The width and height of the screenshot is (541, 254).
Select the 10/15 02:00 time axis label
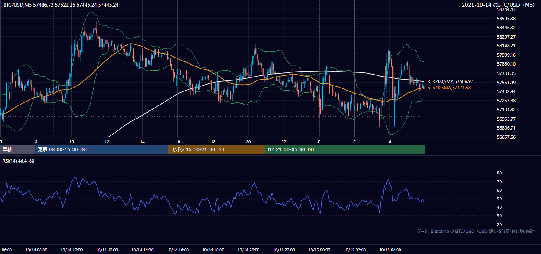coord(355,250)
